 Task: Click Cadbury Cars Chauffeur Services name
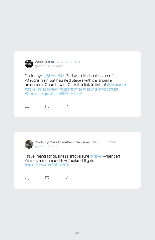[x=62, y=142]
